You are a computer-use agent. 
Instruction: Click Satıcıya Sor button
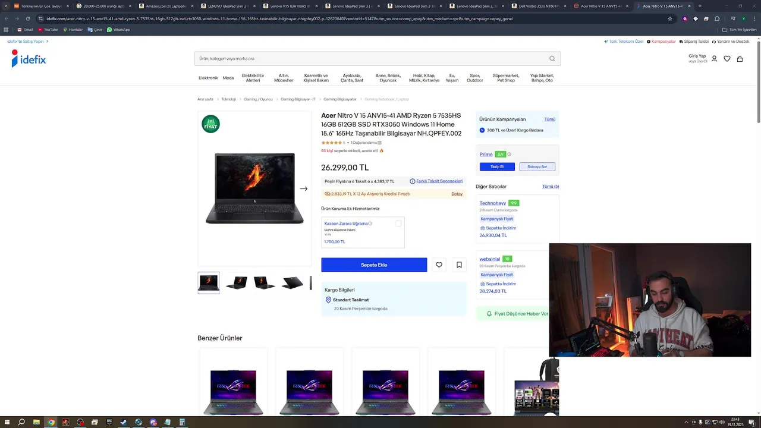tap(537, 167)
